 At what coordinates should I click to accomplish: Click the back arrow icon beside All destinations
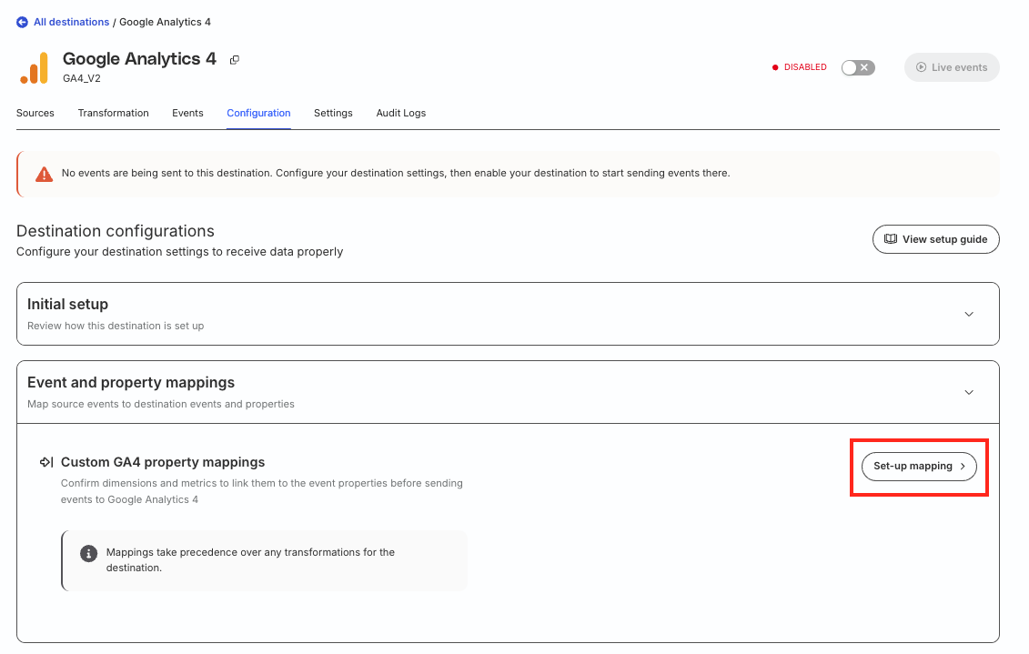coord(23,23)
